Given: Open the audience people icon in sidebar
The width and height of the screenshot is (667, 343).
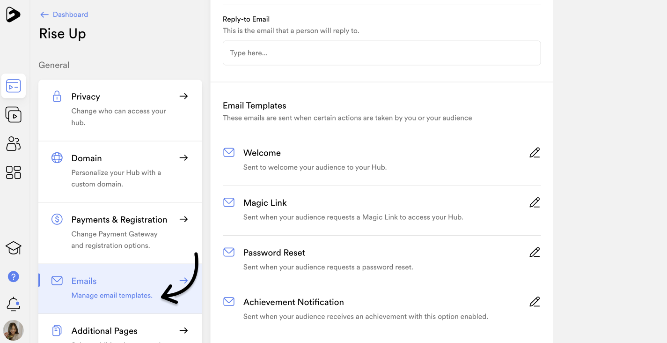Looking at the screenshot, I should [14, 144].
